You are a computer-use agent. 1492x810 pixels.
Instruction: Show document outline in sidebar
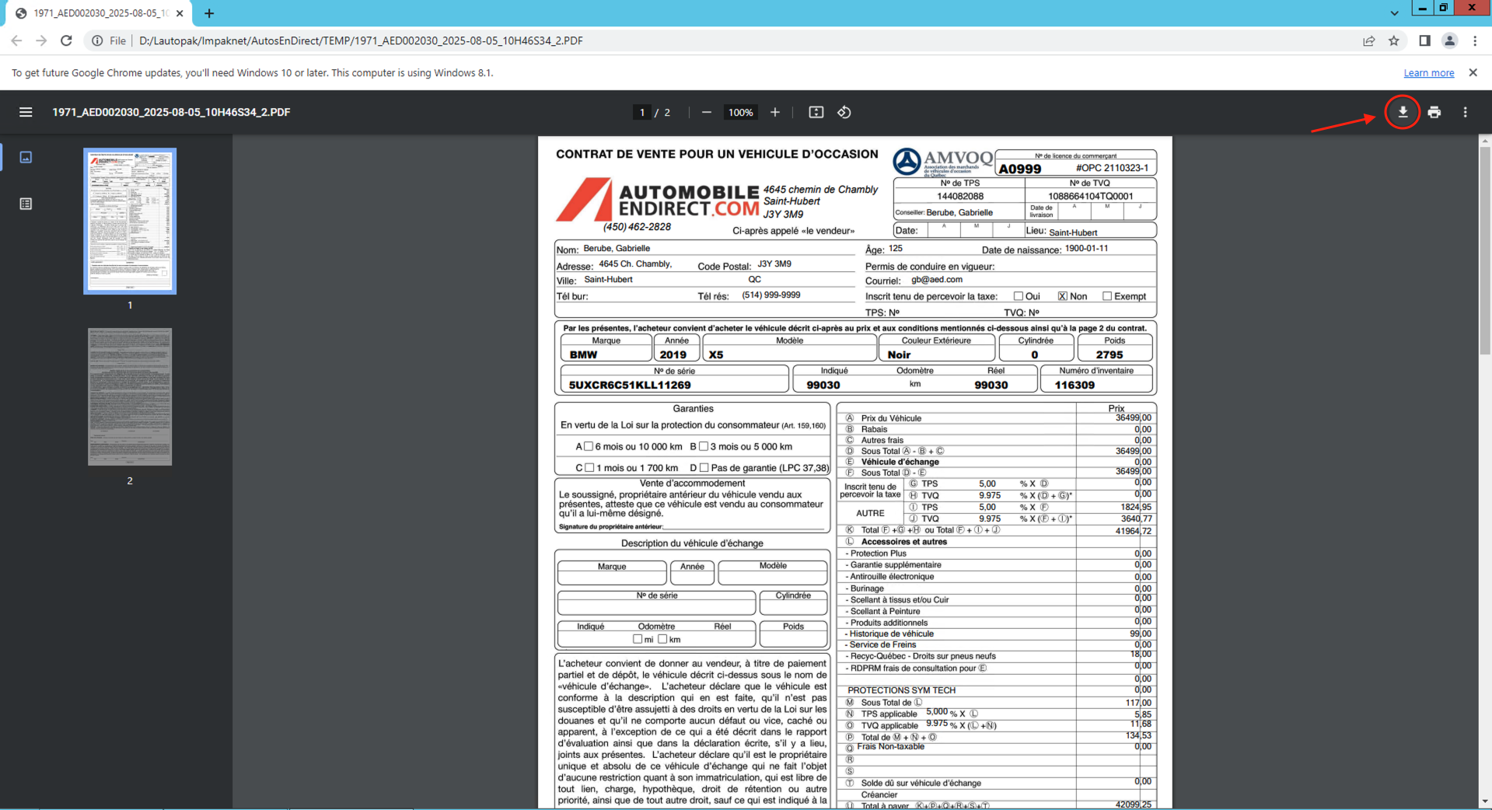(26, 204)
